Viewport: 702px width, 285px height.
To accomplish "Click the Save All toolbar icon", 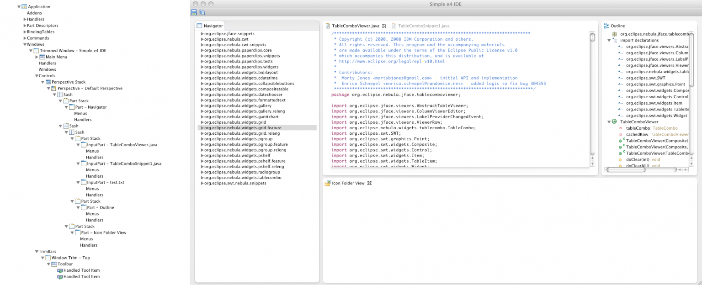I will pos(202,12).
